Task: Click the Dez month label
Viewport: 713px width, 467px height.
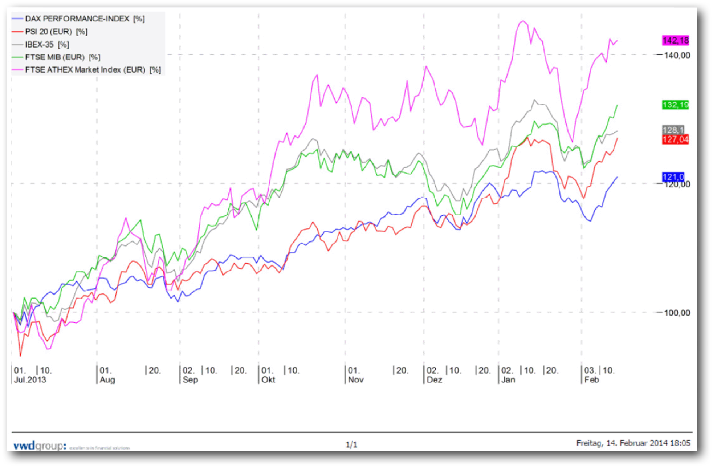Action: coord(434,379)
